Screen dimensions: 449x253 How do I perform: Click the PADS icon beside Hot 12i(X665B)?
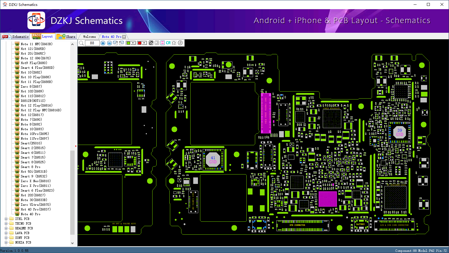coord(17,49)
